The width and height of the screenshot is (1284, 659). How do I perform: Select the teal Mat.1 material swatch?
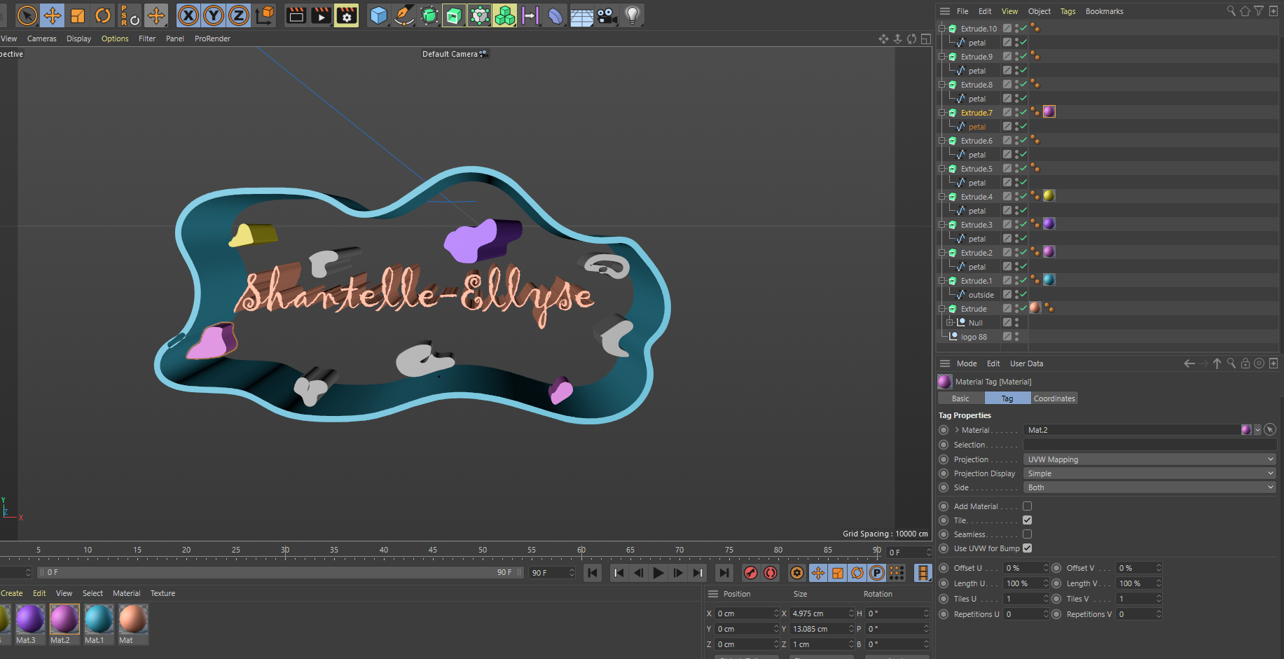(x=98, y=620)
